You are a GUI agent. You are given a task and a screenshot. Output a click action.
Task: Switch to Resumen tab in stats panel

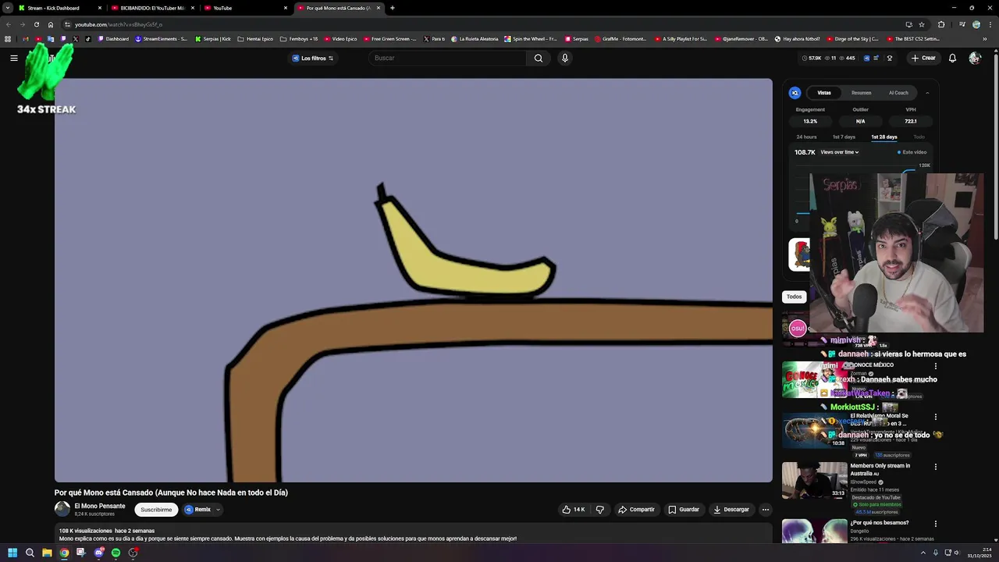click(861, 93)
